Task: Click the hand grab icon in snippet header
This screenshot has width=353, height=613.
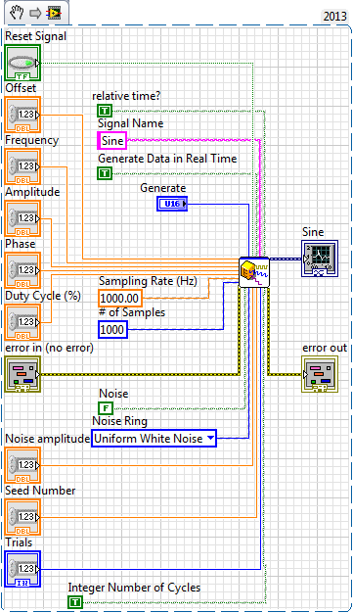Action: [x=17, y=13]
